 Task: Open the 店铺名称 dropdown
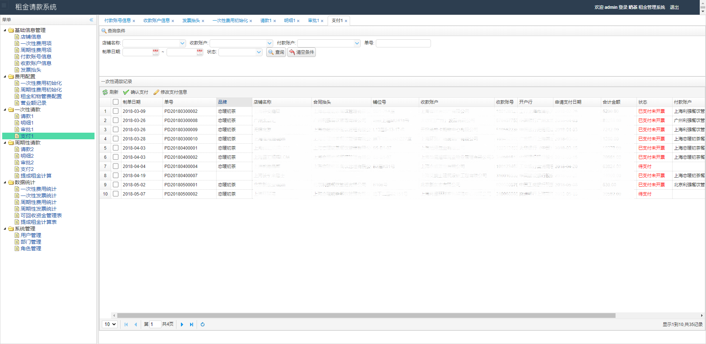(182, 43)
